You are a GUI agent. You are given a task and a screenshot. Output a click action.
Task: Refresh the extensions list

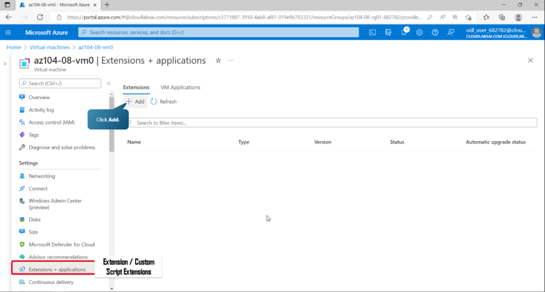click(x=164, y=102)
